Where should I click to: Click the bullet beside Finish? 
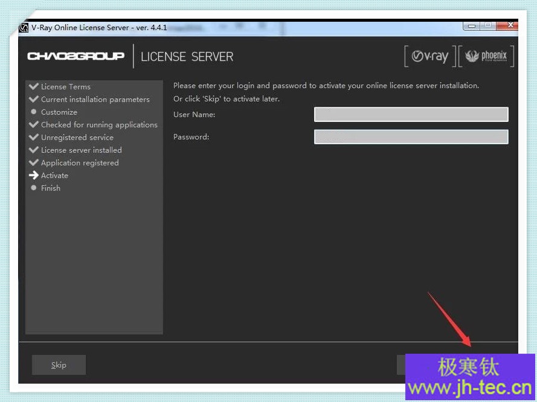(34, 188)
